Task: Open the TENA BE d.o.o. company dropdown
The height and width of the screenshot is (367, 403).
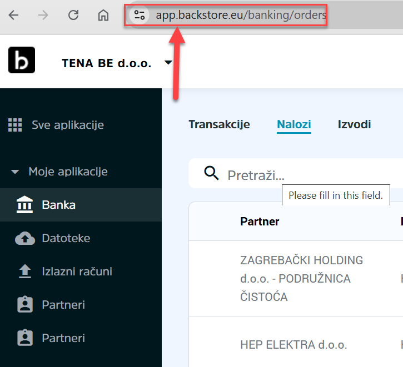Action: 168,63
